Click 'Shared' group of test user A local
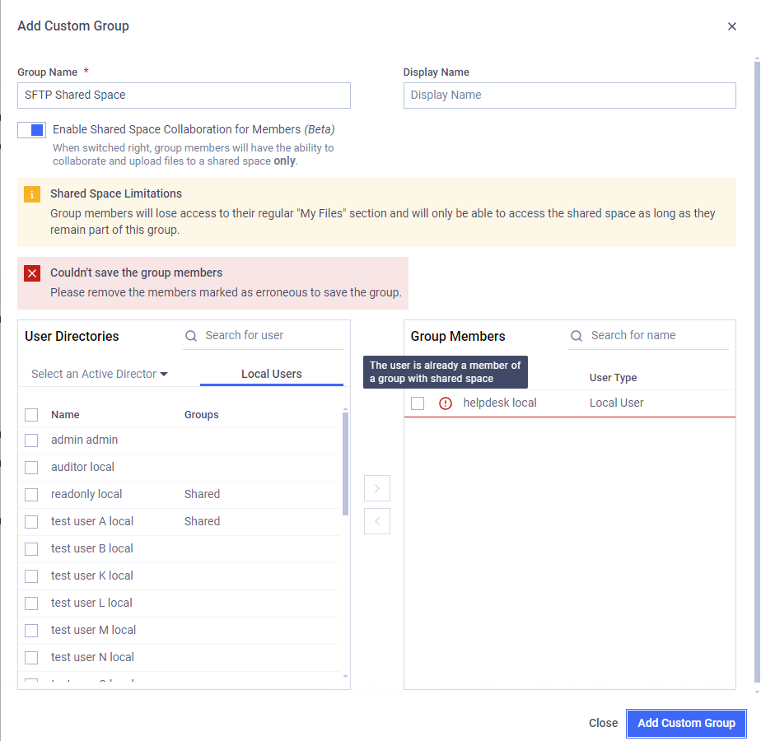Viewport: 761px width, 741px height. (202, 522)
